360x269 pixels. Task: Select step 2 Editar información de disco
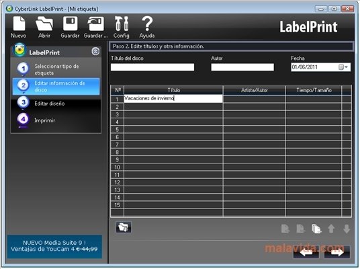point(56,86)
